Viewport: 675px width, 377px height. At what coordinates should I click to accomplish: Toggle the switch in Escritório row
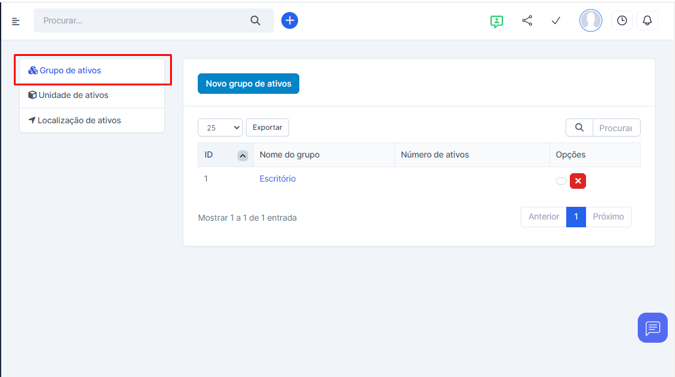[561, 181]
